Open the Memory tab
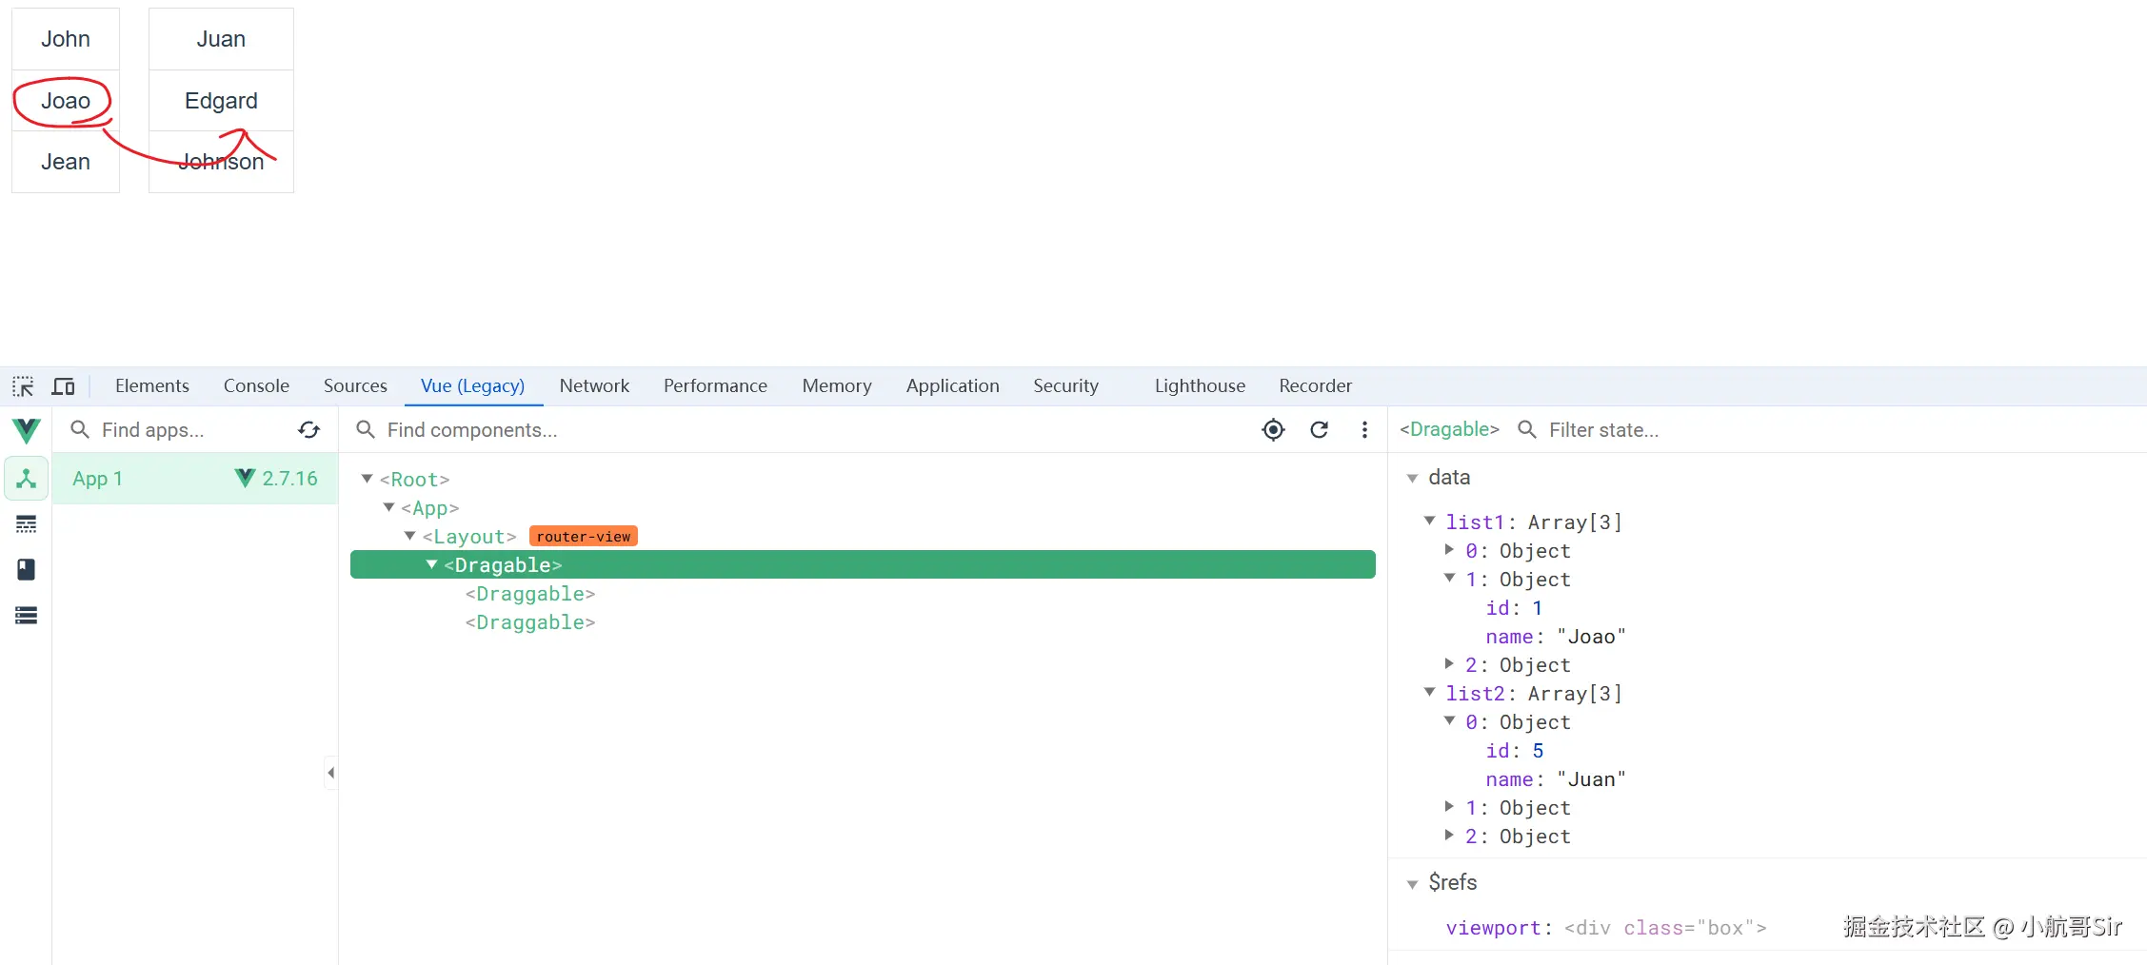Image resolution: width=2147 pixels, height=965 pixels. point(837,386)
